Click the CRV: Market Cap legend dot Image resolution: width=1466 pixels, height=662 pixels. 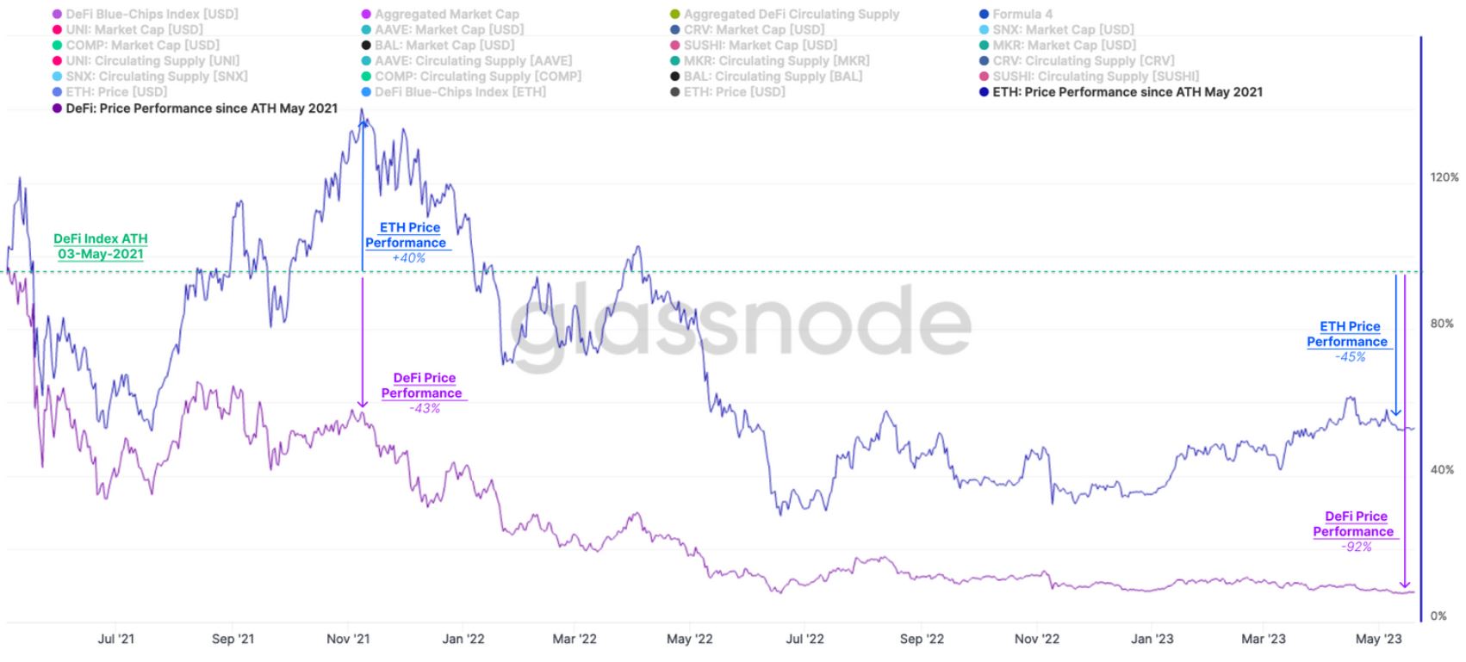point(675,30)
